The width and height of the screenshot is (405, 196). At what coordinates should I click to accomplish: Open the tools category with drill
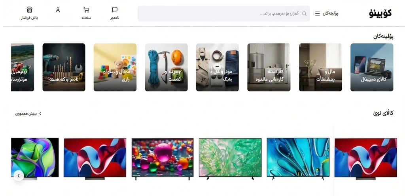64,67
